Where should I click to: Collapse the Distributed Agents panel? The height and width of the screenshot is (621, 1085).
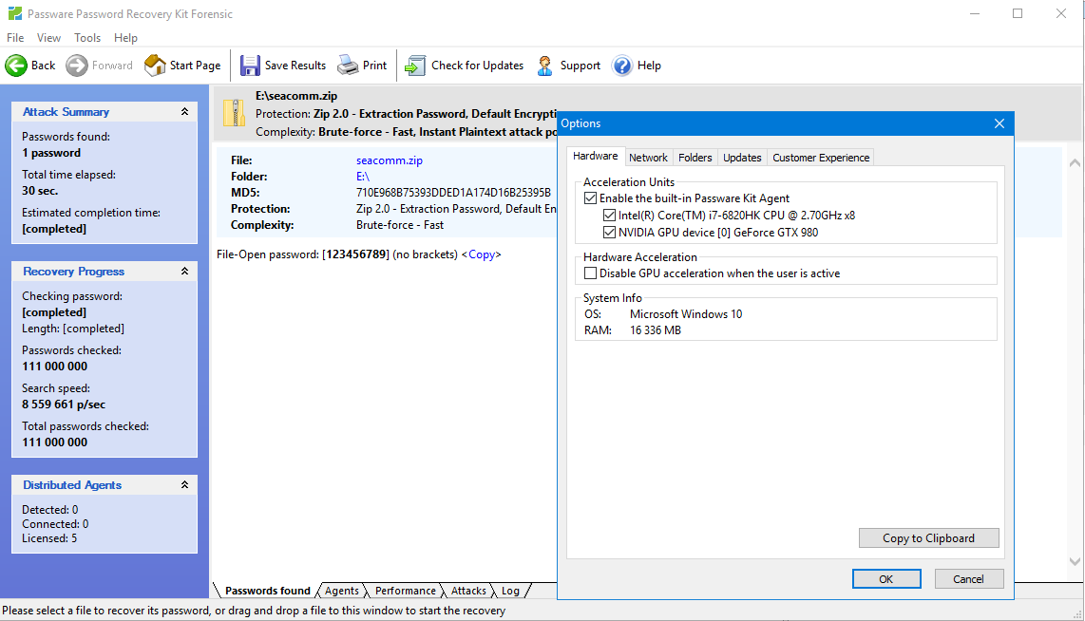[x=184, y=485]
